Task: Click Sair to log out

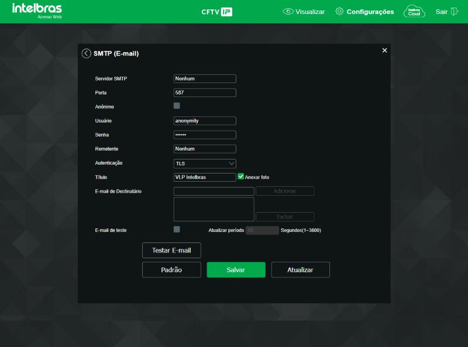Action: click(447, 12)
